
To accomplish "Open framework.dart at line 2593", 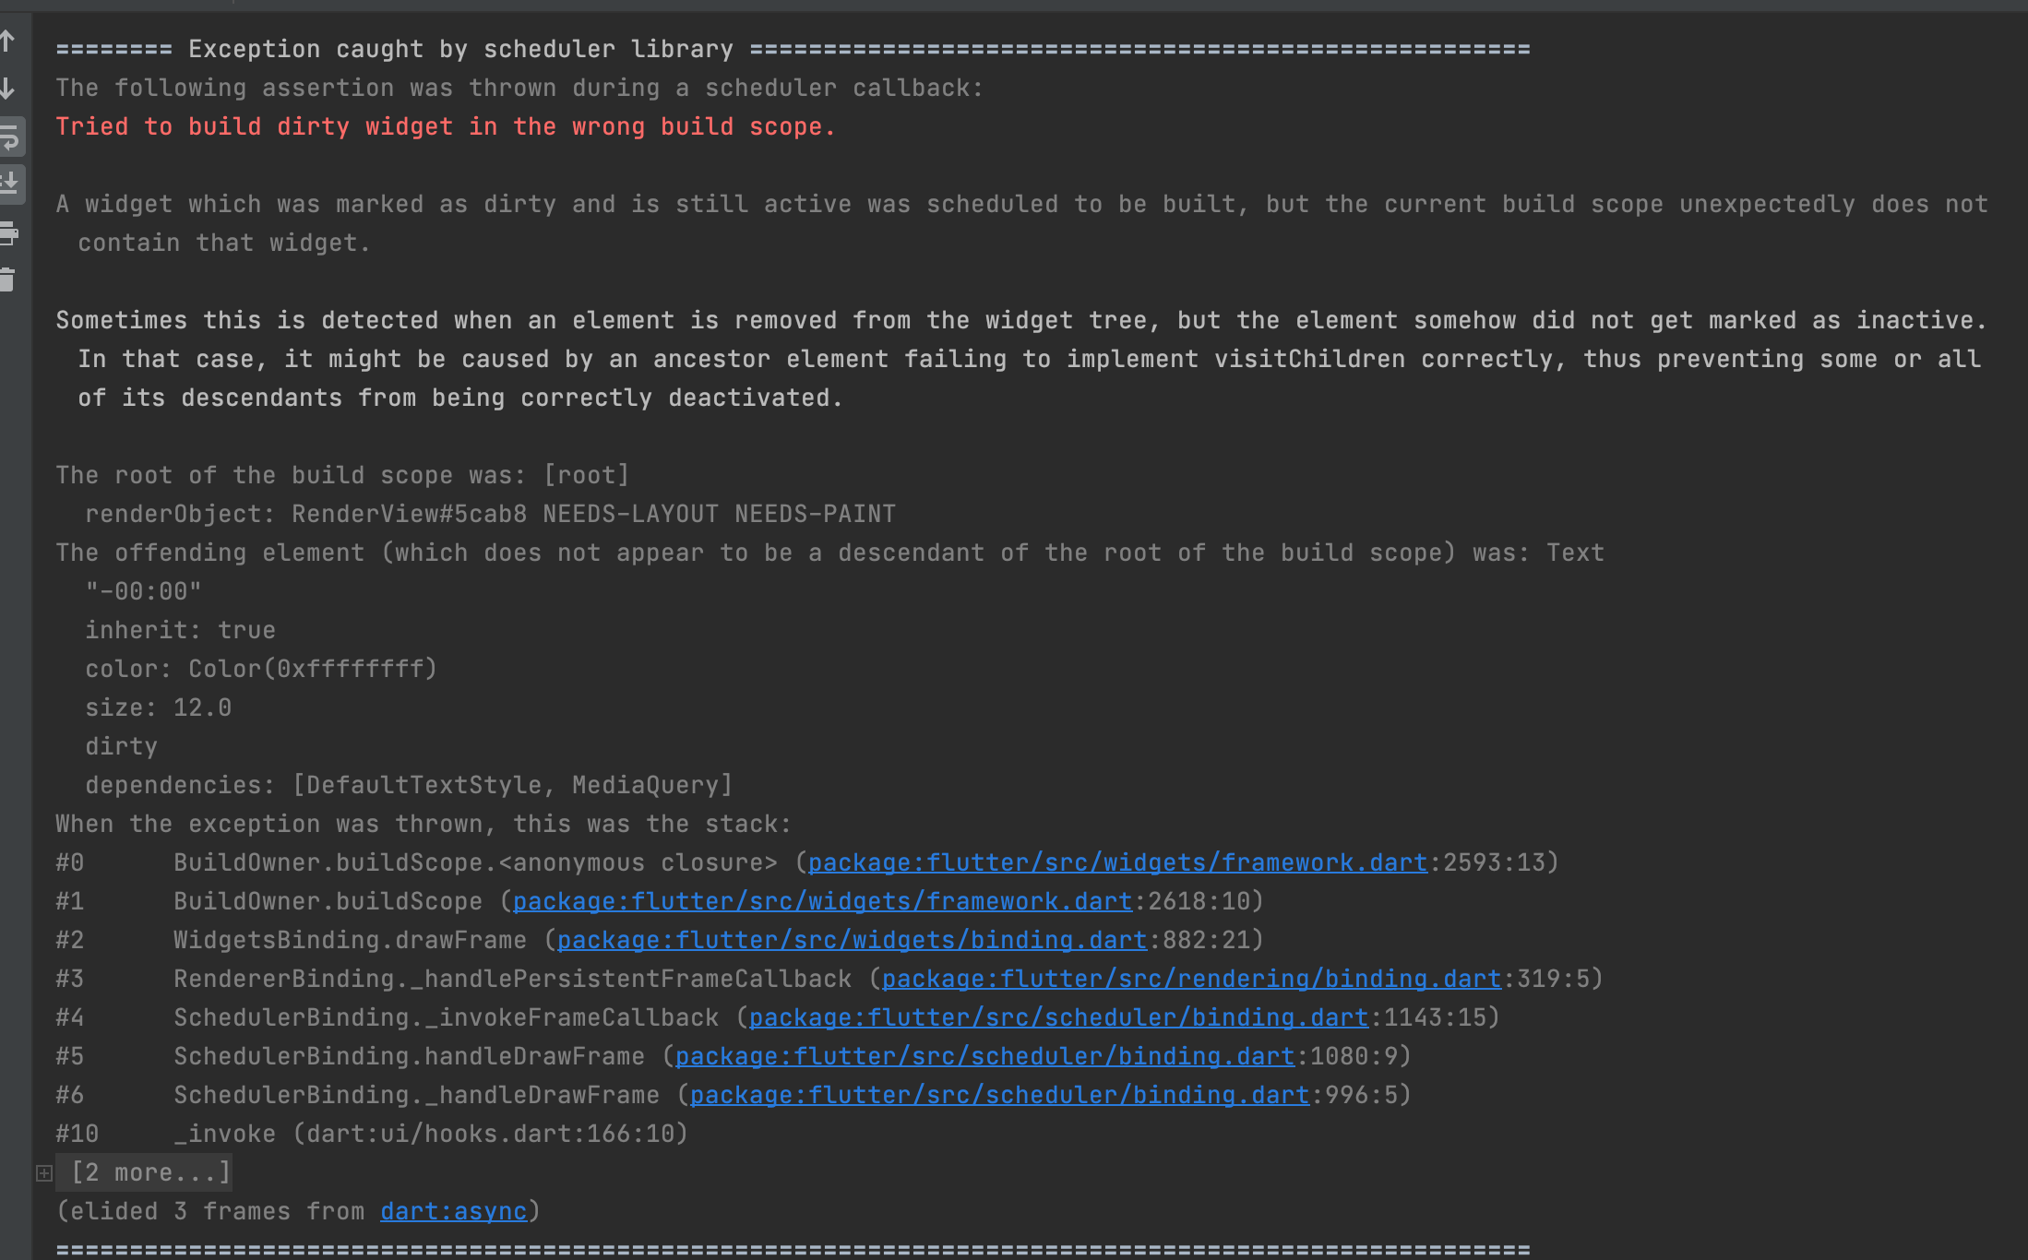I will pos(1116,862).
